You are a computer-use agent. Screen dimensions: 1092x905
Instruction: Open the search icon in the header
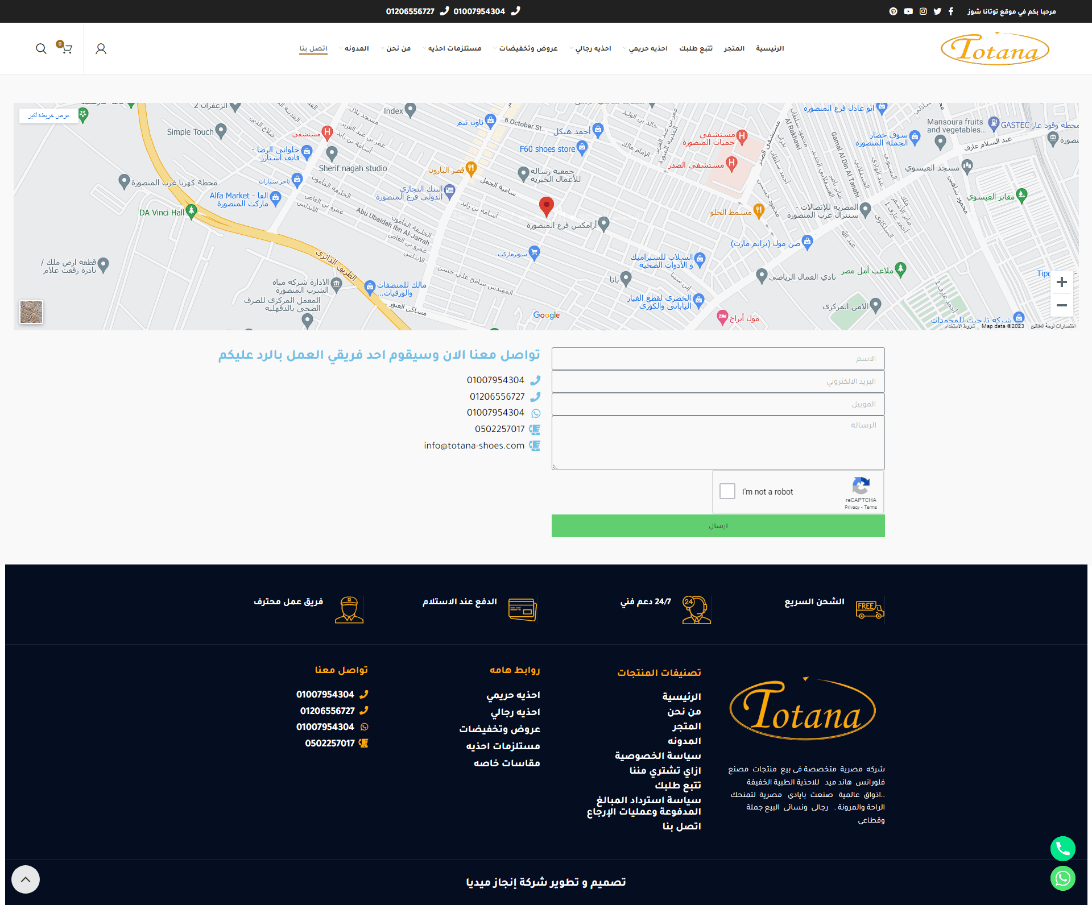tap(40, 48)
